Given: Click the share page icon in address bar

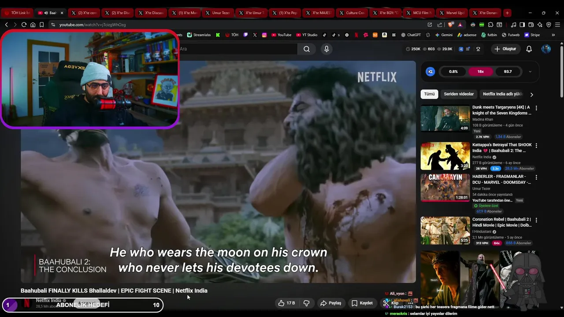Looking at the screenshot, I should 440,25.
